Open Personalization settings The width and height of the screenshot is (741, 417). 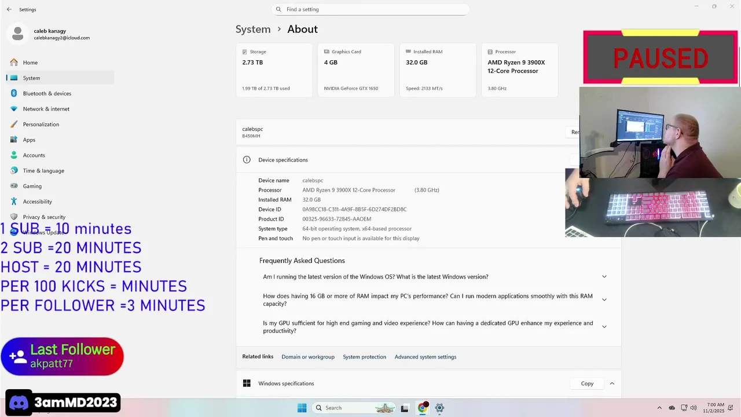coord(60,124)
